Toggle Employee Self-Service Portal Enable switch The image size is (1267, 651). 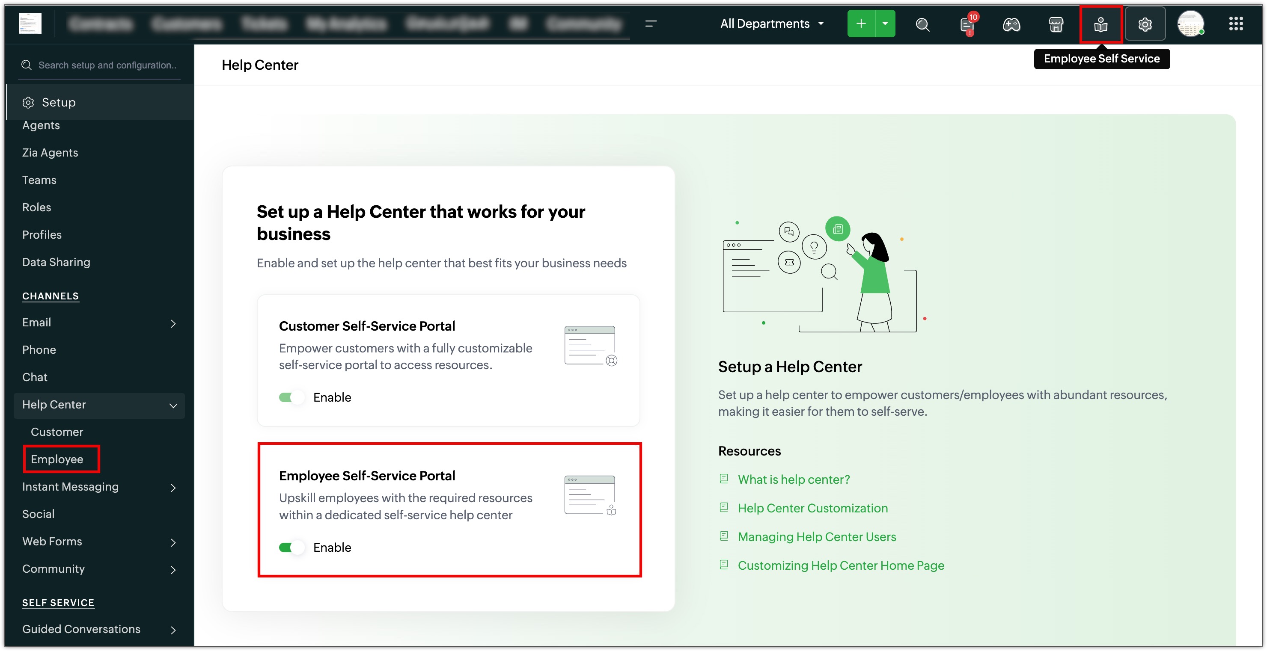[x=291, y=547]
